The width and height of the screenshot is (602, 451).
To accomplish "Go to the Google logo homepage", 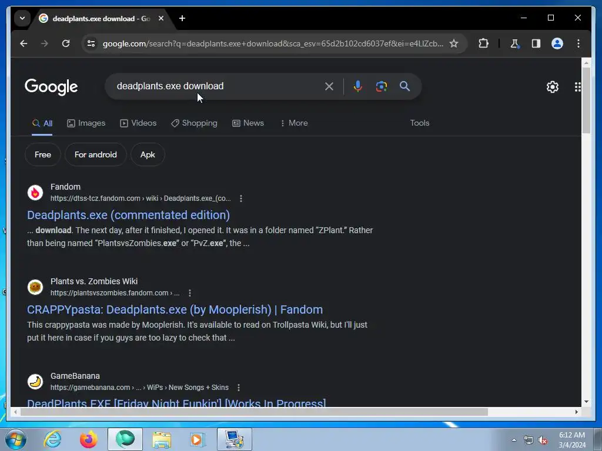I will [51, 87].
